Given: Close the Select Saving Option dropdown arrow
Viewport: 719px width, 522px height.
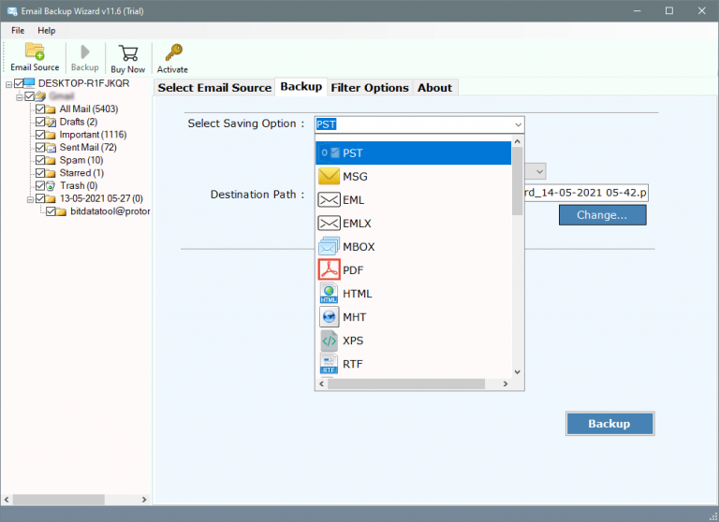Looking at the screenshot, I should (x=518, y=124).
